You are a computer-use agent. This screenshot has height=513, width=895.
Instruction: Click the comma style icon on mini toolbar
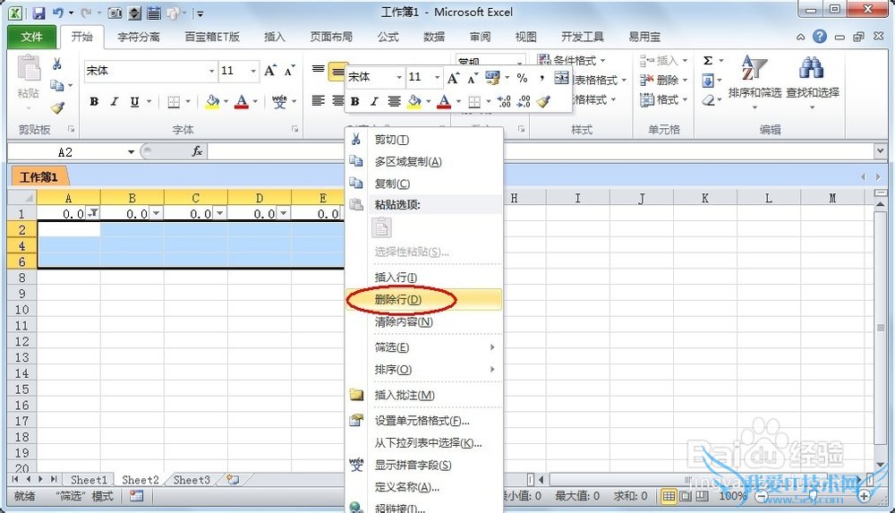tap(541, 78)
